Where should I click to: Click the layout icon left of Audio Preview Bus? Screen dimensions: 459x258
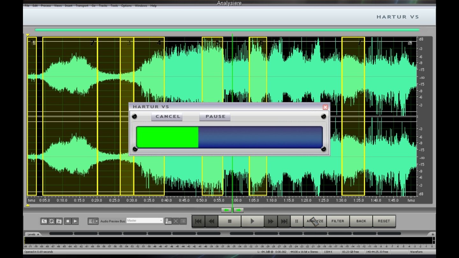pos(91,221)
